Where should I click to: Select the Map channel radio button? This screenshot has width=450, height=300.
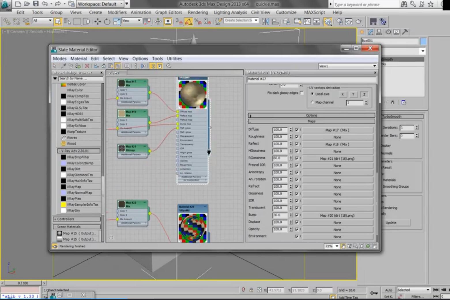(312, 102)
